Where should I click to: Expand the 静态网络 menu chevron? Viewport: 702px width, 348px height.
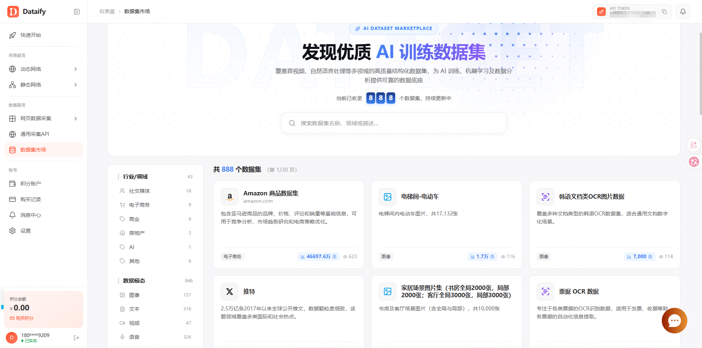[x=76, y=85]
